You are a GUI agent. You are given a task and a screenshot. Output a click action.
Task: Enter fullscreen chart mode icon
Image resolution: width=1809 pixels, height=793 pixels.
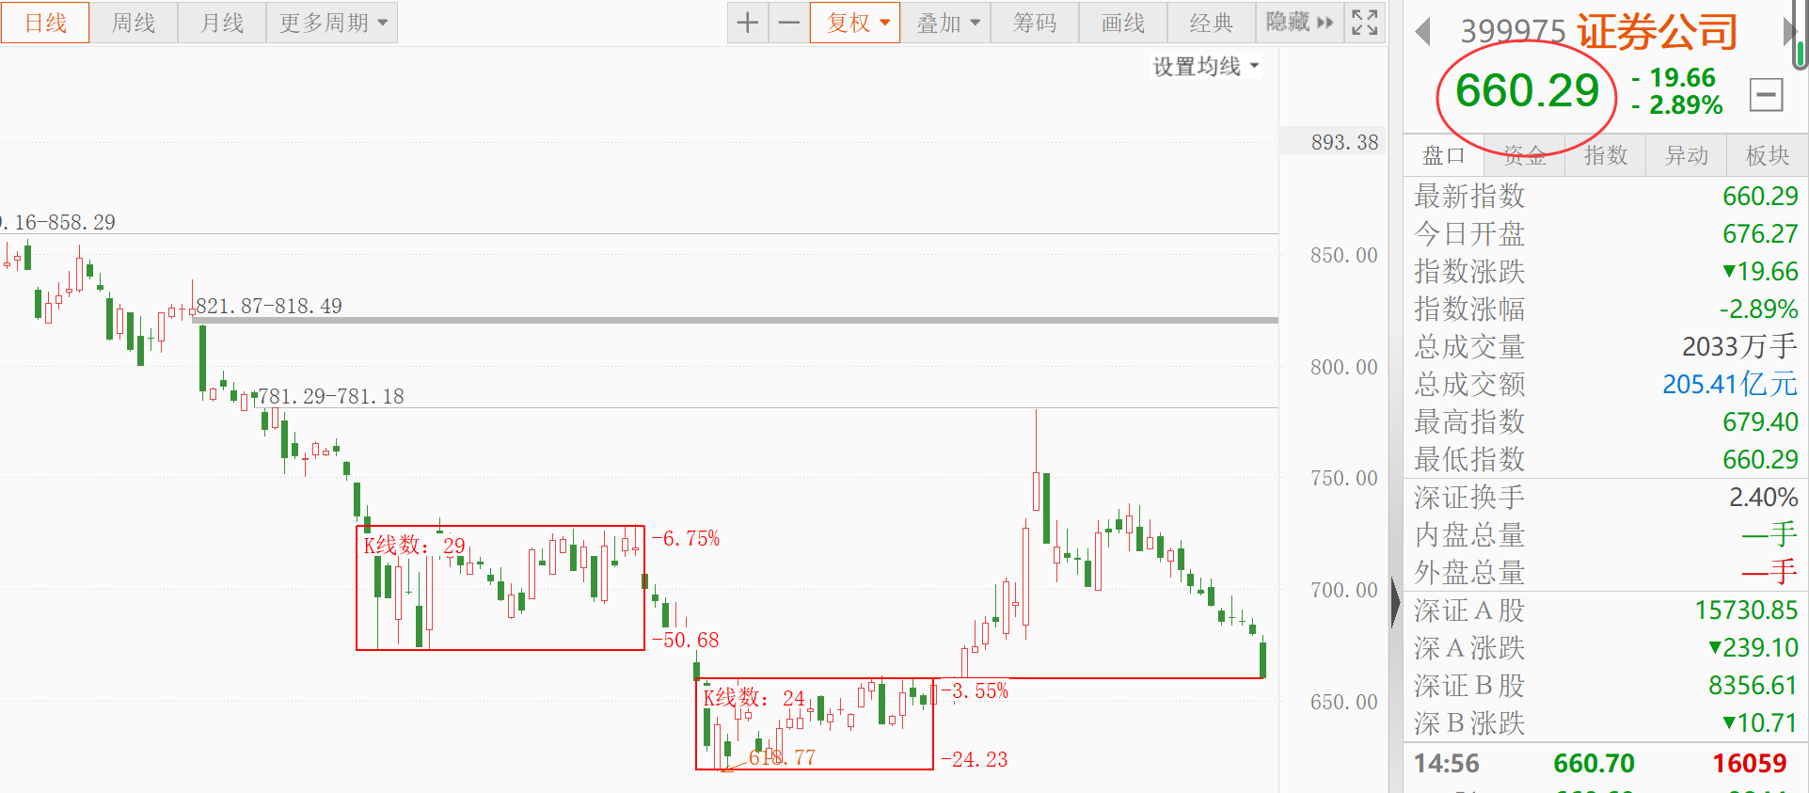(1365, 23)
